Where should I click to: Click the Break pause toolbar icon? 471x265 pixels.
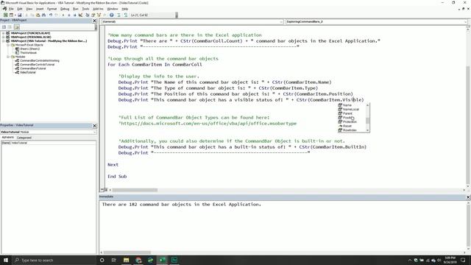[69, 15]
